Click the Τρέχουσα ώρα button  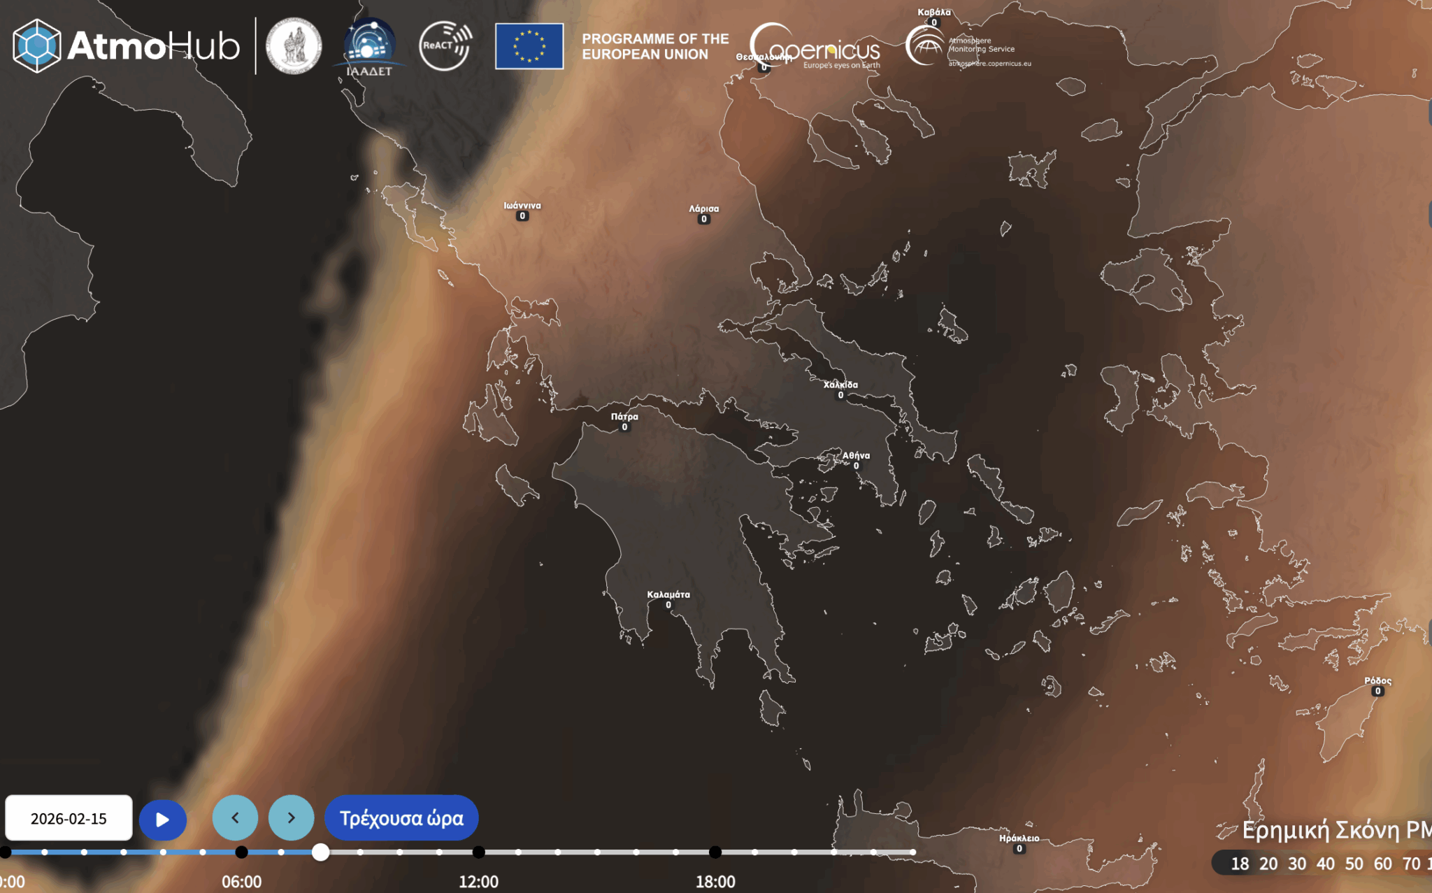(x=401, y=817)
